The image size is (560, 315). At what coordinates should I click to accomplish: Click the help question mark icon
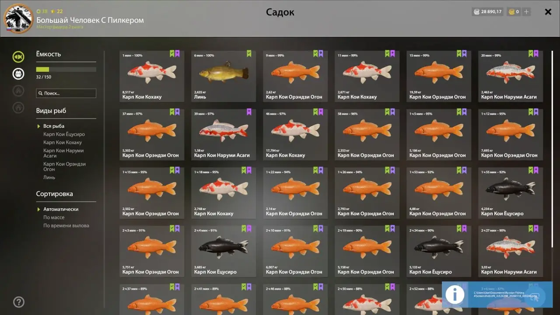click(x=19, y=302)
